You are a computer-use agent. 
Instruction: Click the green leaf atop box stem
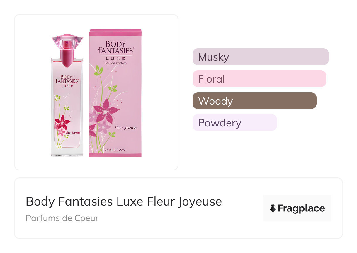(x=100, y=70)
